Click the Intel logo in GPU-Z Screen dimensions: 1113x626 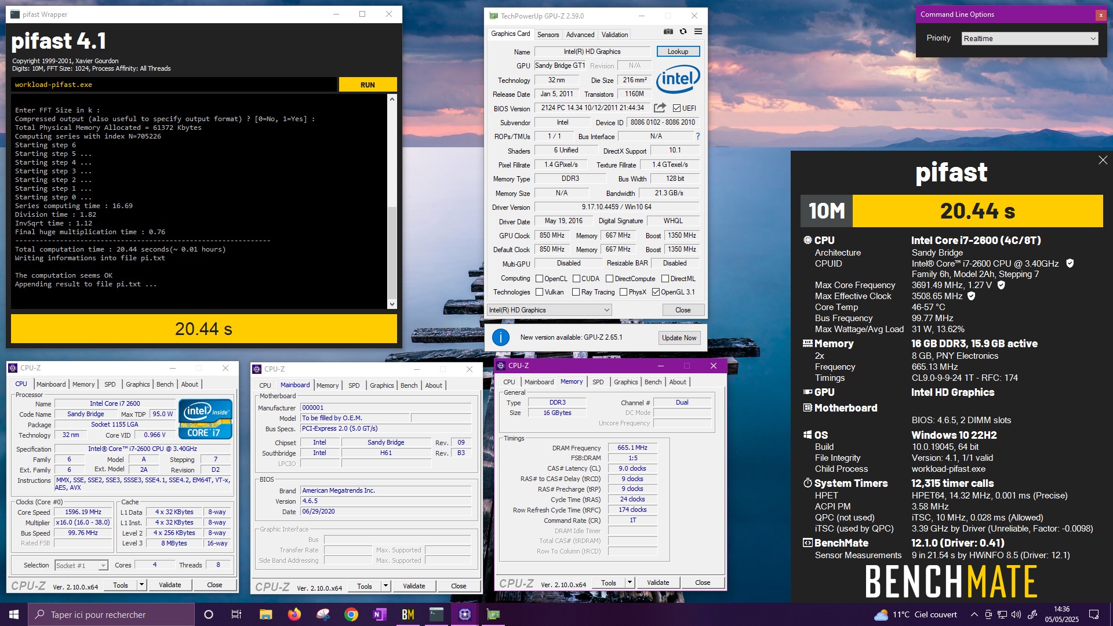pyautogui.click(x=678, y=78)
